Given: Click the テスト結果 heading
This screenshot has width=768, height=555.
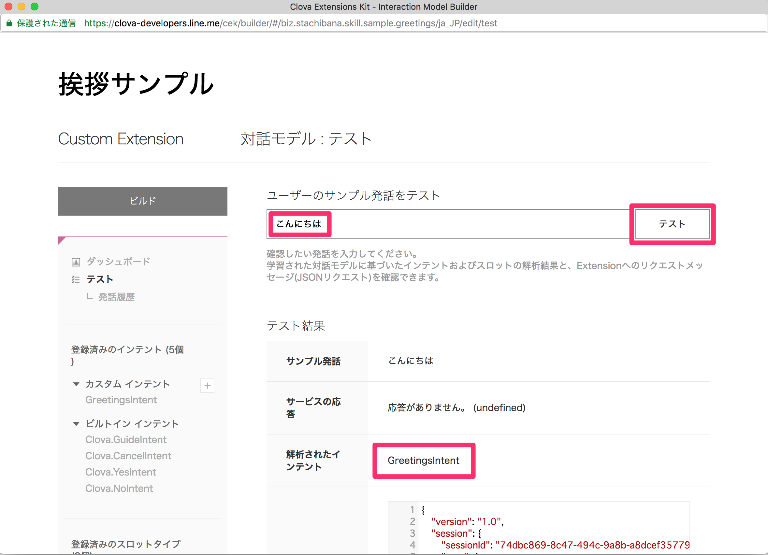Looking at the screenshot, I should tap(296, 326).
